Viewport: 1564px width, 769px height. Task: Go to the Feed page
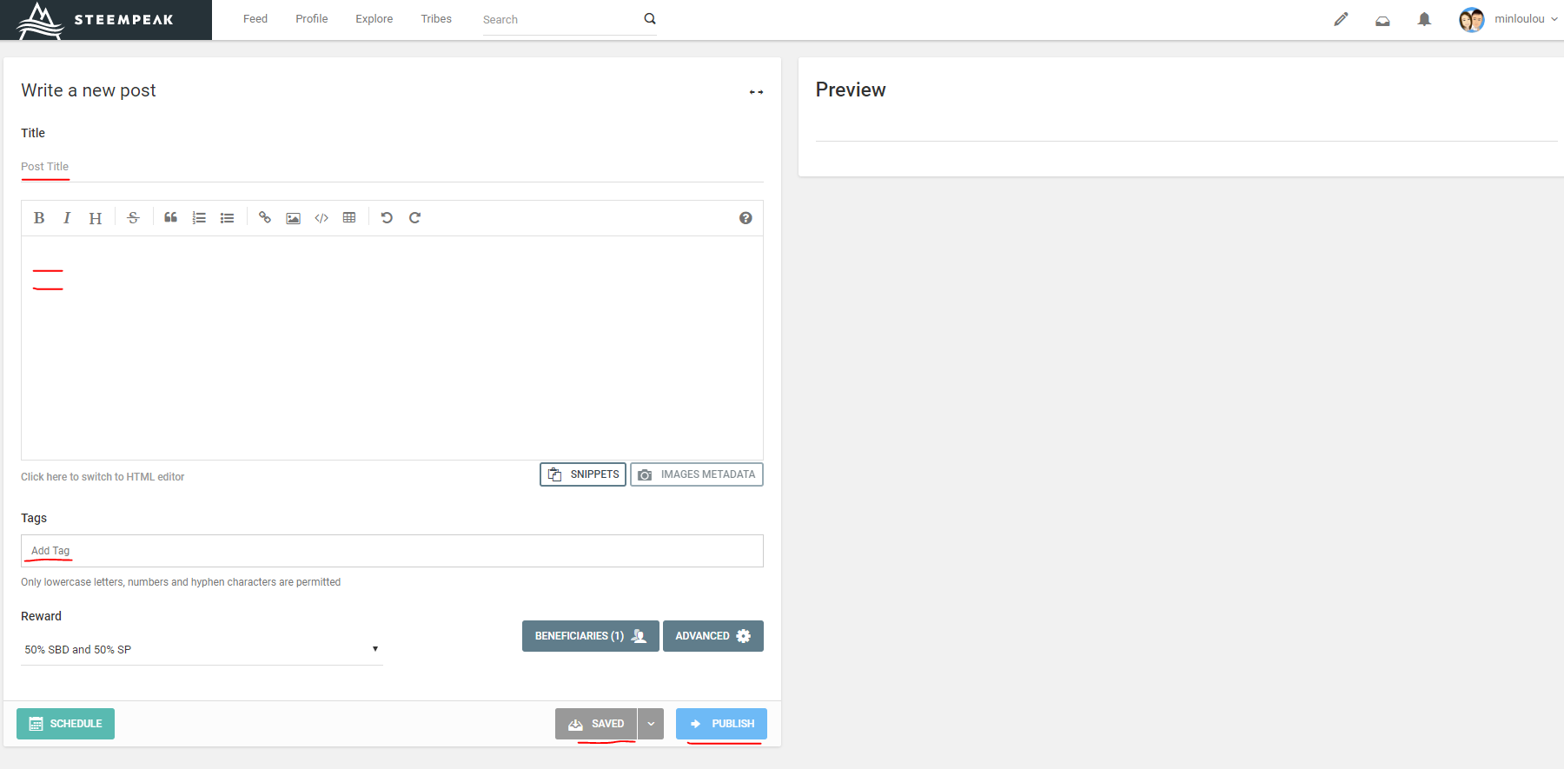(x=255, y=19)
